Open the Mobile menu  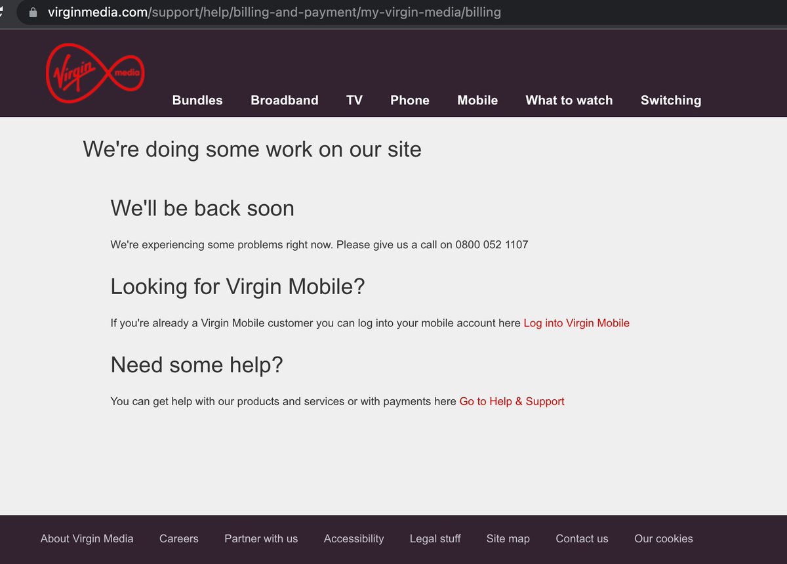point(477,100)
